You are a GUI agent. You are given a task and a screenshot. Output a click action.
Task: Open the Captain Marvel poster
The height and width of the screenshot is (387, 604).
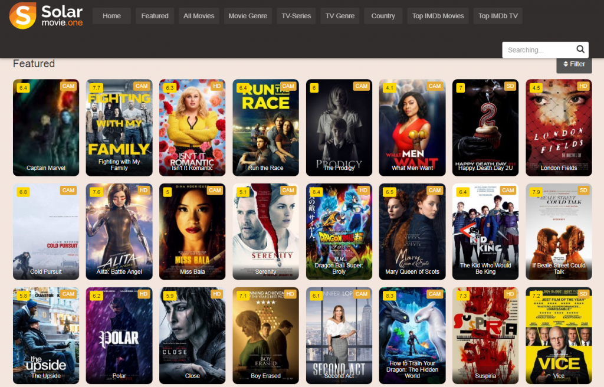(46, 127)
